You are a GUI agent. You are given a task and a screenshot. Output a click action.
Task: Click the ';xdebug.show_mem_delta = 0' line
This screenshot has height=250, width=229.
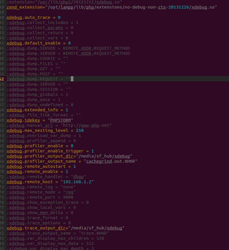pyautogui.click(x=40, y=213)
